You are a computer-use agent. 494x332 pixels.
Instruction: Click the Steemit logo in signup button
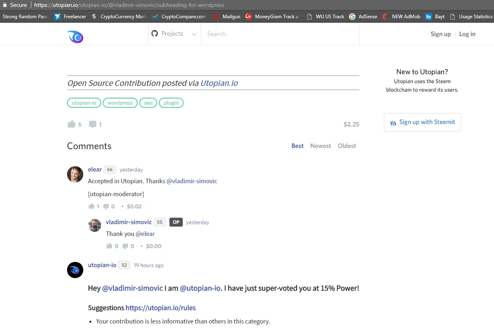pos(393,123)
